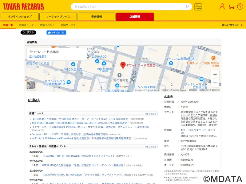Open KAKURIYO PANDA ツギハギ奇譚 release event
Viewport: 246px width, 184px height.
83,174
